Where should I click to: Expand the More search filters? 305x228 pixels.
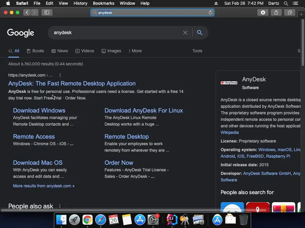(135, 51)
